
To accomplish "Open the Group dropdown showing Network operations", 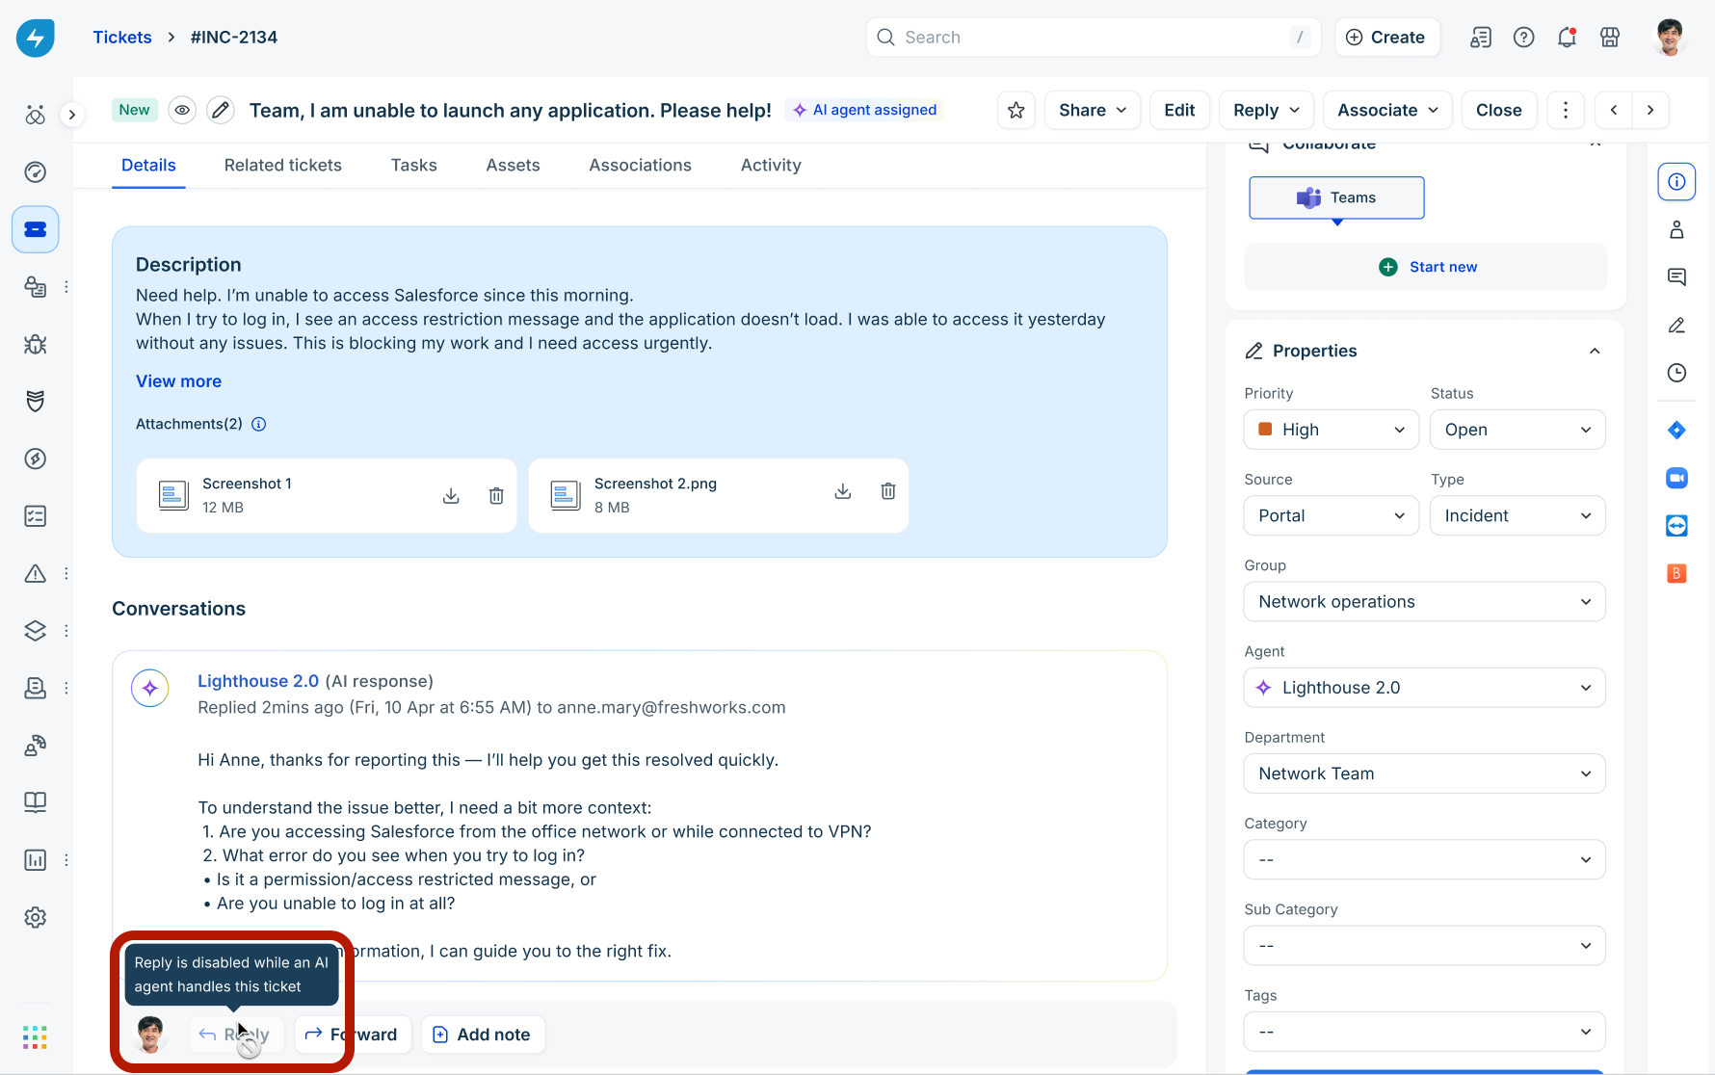I will coord(1425,602).
